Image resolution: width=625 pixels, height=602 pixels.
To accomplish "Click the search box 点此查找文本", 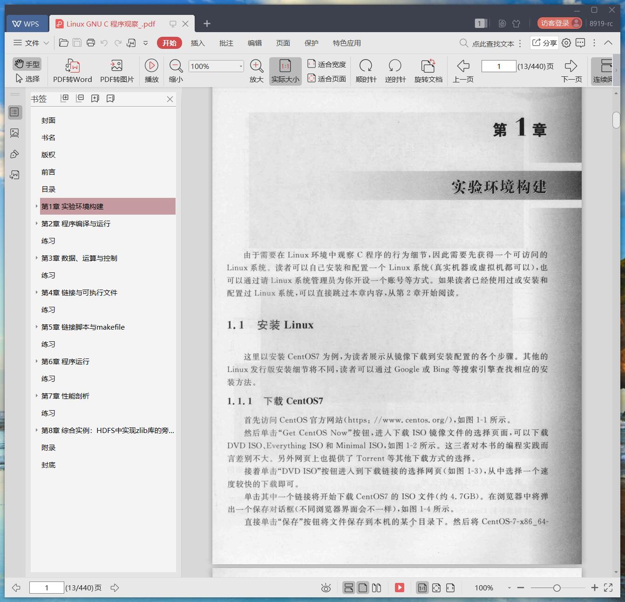I will (x=487, y=43).
